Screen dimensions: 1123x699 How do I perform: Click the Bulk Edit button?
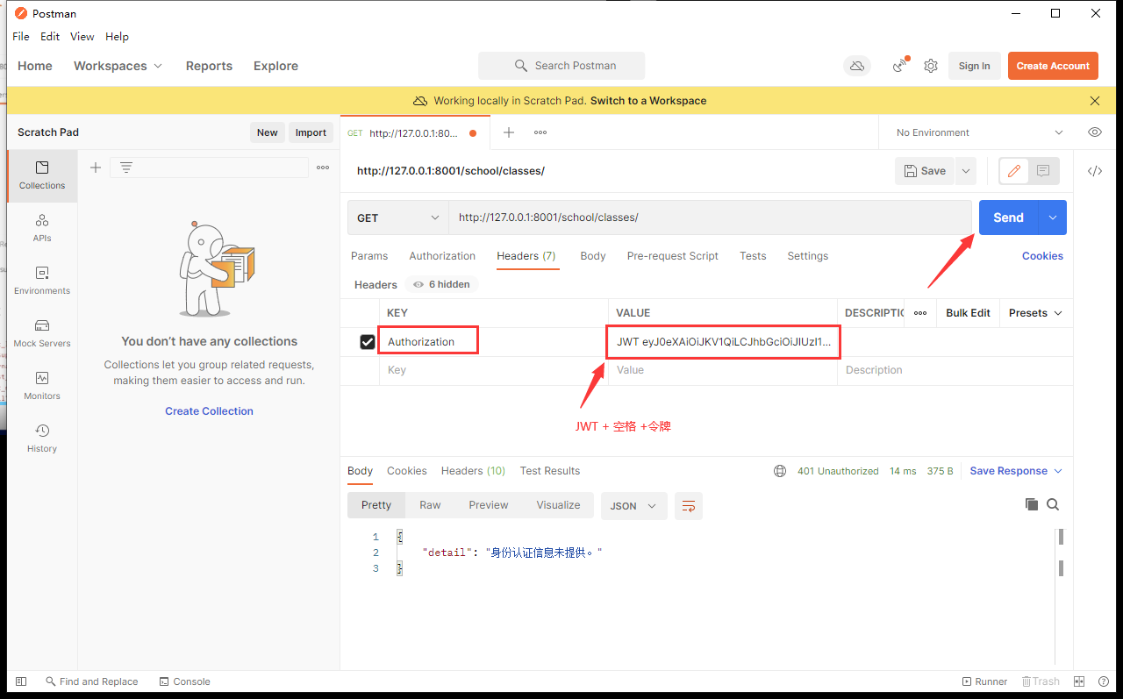pos(968,313)
